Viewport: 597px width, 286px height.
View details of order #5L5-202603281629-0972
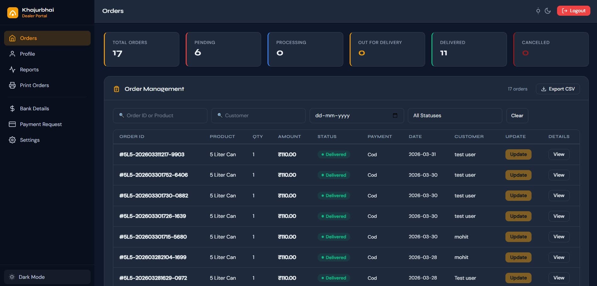(559, 278)
